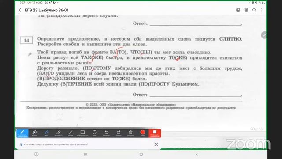Tap the Android recent apps button

(x=85, y=154)
